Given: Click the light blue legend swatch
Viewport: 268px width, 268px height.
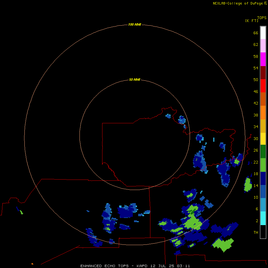Looking at the screenshot, I should [263, 205].
